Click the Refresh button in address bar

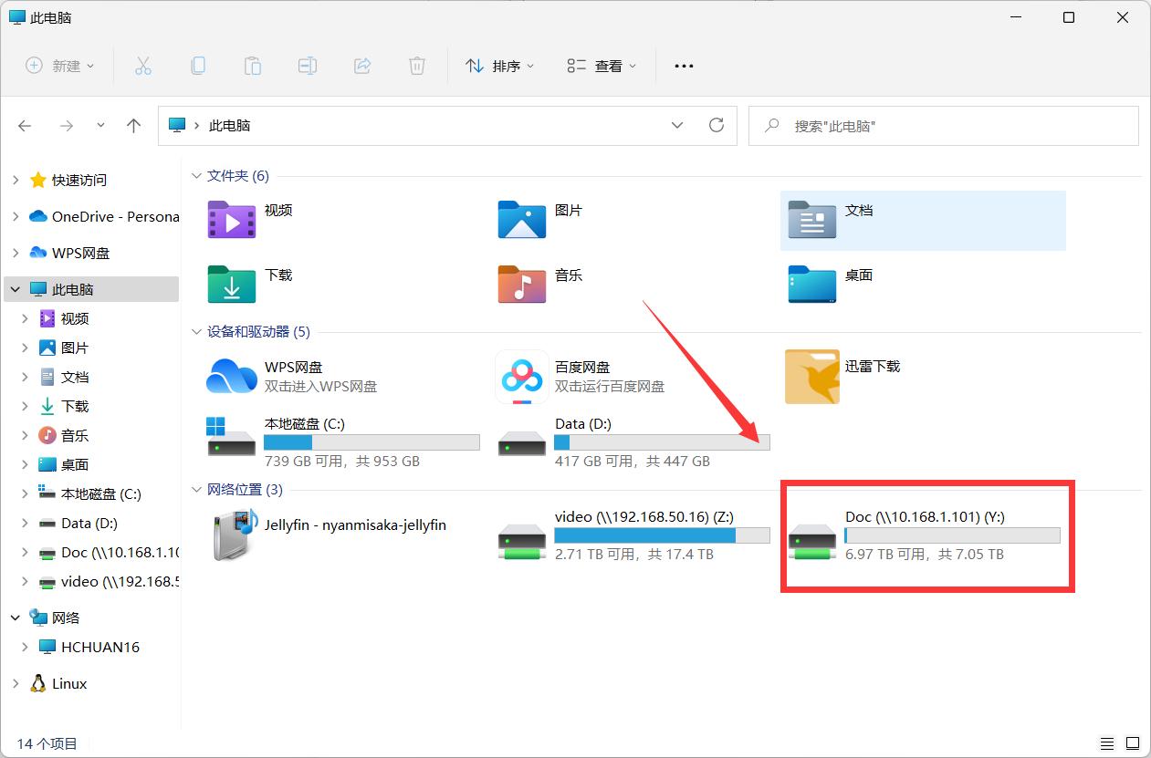tap(717, 125)
